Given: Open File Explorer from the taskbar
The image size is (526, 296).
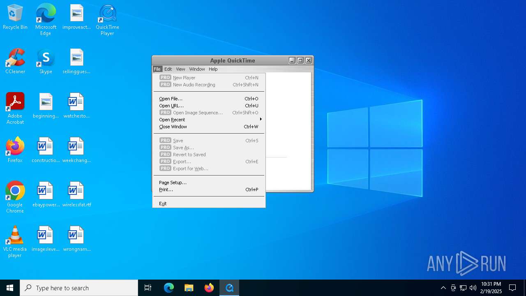Looking at the screenshot, I should click(x=189, y=288).
